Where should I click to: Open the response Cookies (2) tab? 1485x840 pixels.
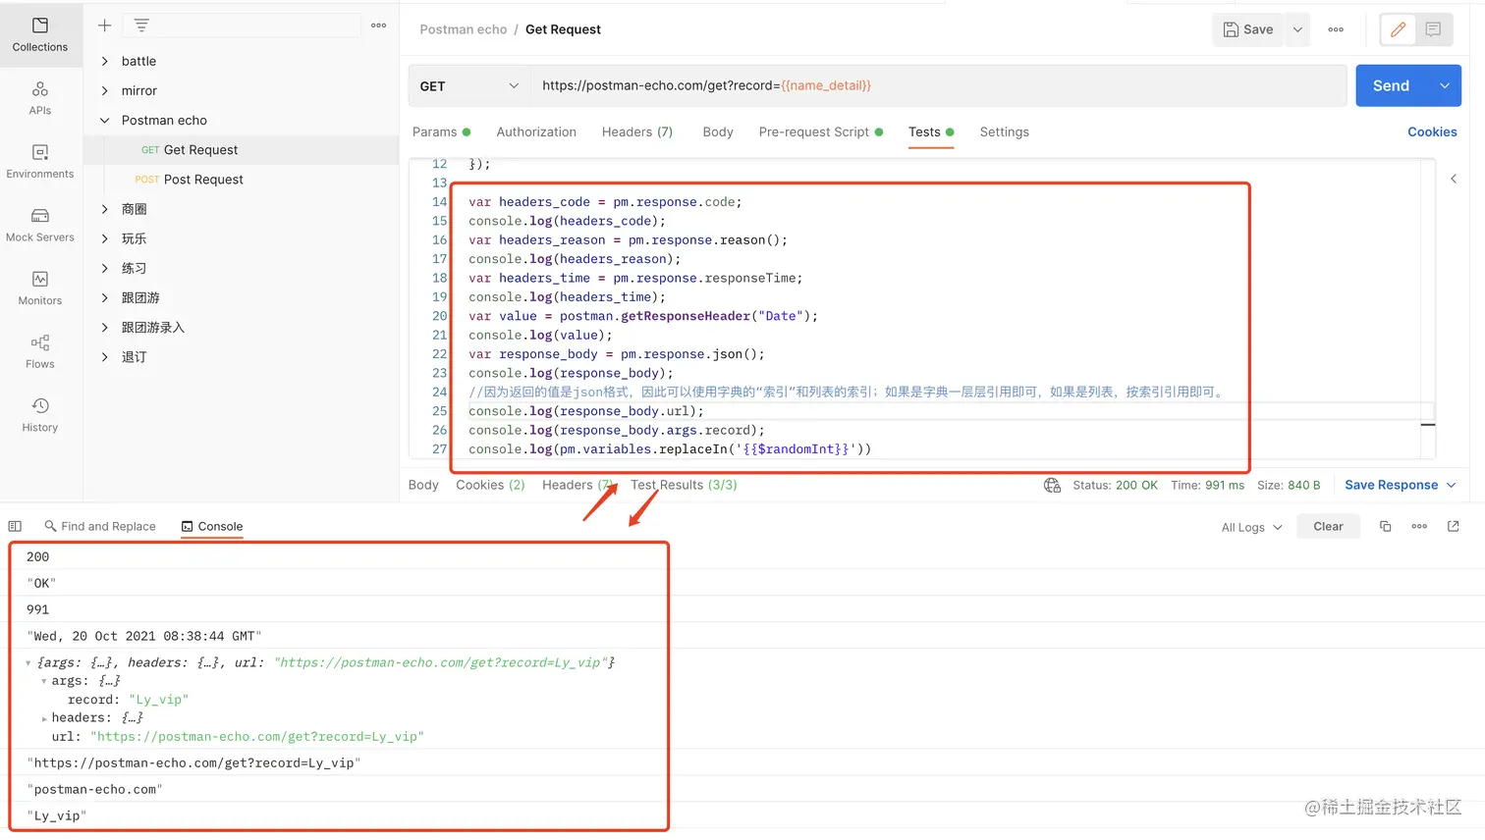[x=490, y=485]
